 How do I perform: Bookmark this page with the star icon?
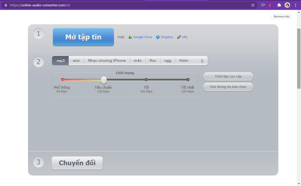click(253, 5)
